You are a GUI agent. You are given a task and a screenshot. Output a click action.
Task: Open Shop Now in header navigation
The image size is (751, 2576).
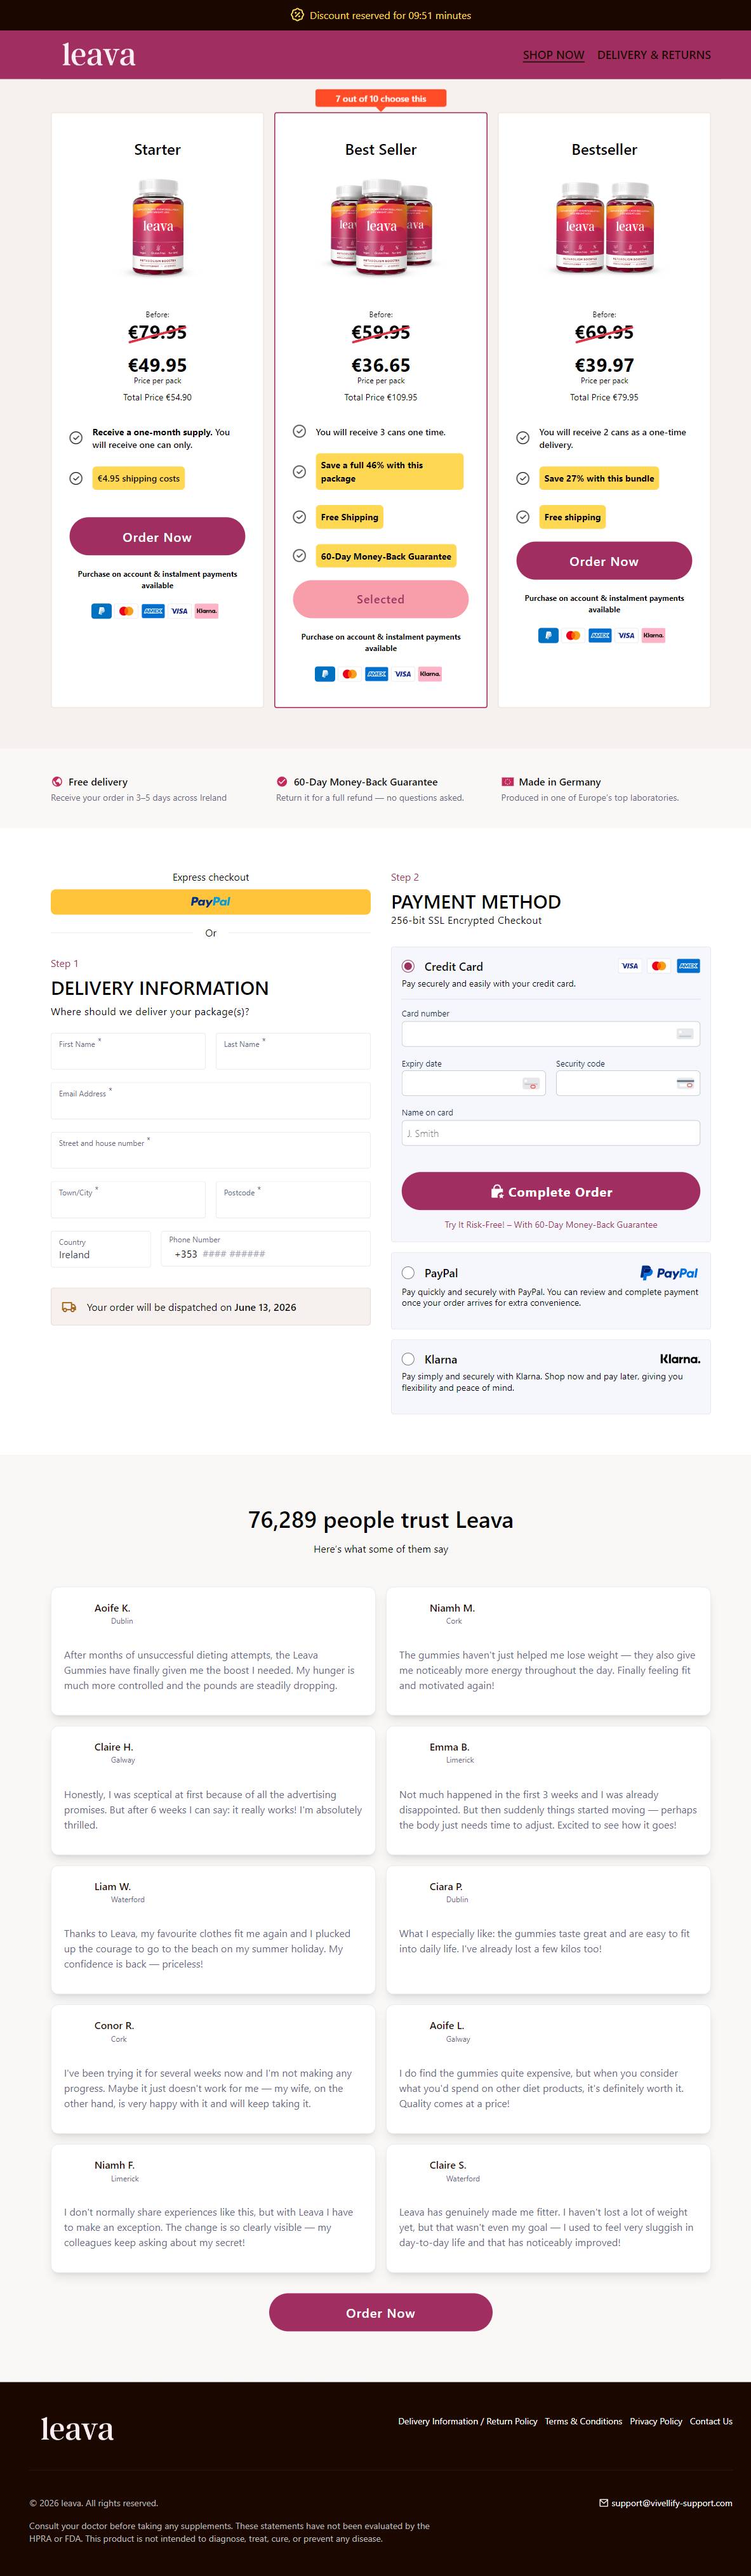tap(553, 55)
